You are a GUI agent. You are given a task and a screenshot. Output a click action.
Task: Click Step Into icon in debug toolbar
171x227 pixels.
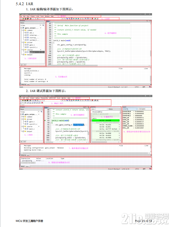[30, 103]
